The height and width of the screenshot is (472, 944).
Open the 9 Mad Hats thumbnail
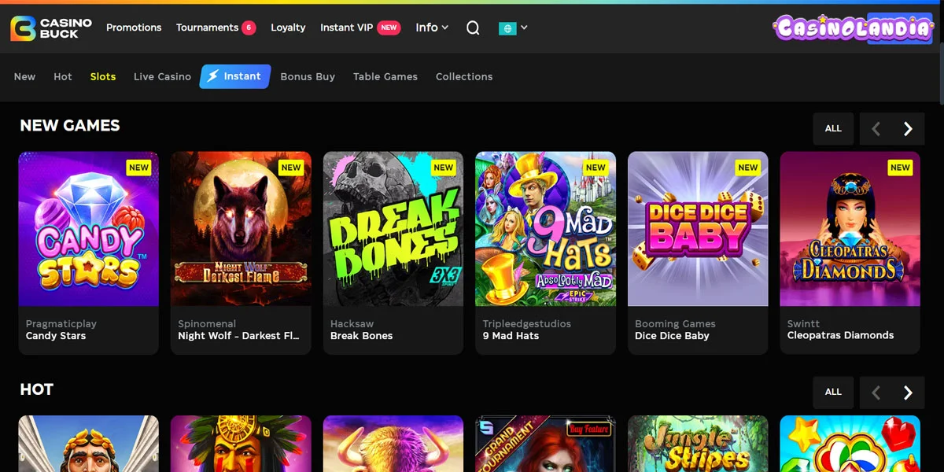545,229
